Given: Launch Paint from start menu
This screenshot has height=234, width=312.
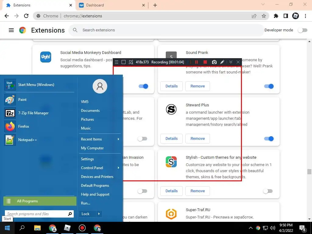Looking at the screenshot, I should [x=39, y=100].
